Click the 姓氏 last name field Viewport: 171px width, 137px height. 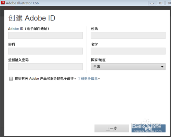128,35
